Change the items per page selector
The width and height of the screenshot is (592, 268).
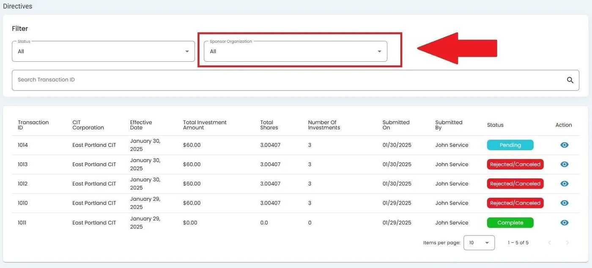[479, 243]
